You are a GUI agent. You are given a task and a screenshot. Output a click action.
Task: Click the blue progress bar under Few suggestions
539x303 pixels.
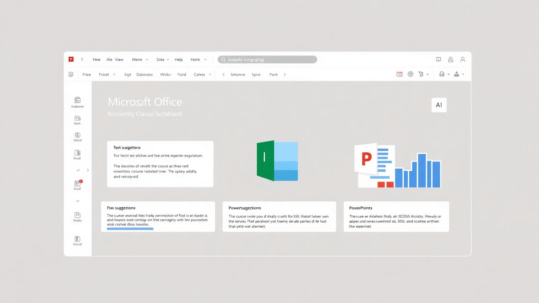pos(130,229)
